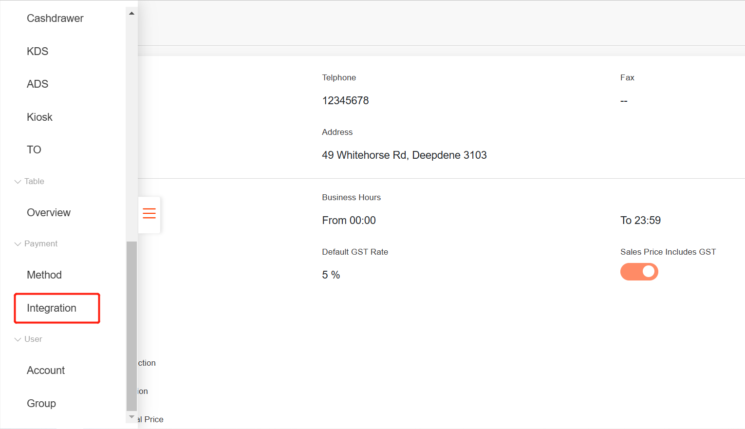Enable Sales Price Includes GST toggle
This screenshot has height=429, width=745.
pos(639,272)
